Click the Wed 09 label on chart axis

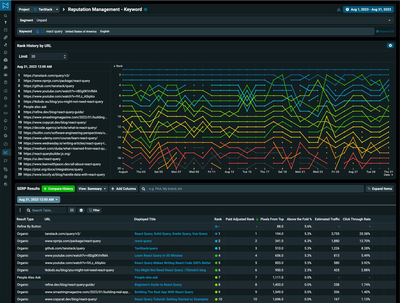(x=194, y=172)
